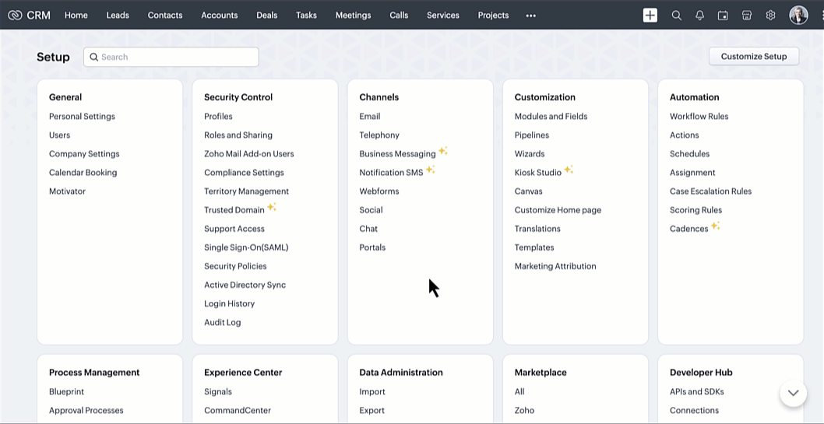
Task: Open Business Messaging under Channels
Action: [397, 153]
